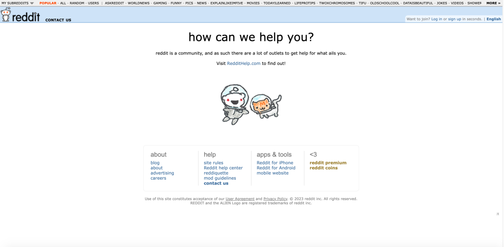Open the blog link under about
Viewport: 504px width, 247px height.
pyautogui.click(x=155, y=163)
